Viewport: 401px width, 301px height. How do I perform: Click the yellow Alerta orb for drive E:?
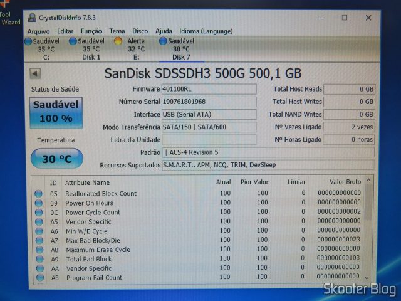tap(118, 41)
